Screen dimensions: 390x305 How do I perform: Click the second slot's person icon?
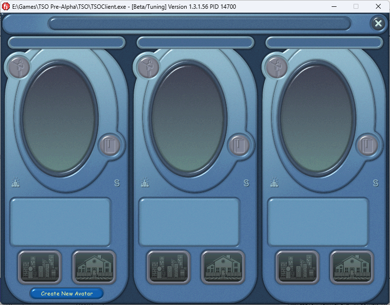148,68
